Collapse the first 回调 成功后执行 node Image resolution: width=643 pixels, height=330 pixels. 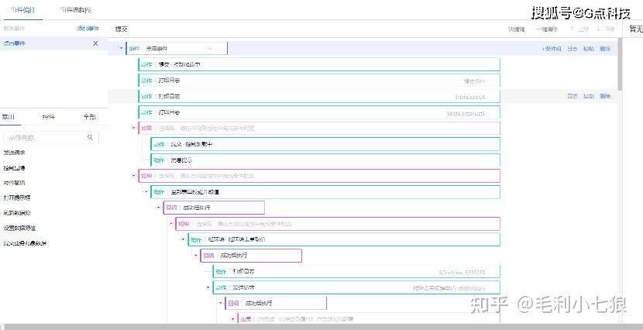click(x=158, y=208)
